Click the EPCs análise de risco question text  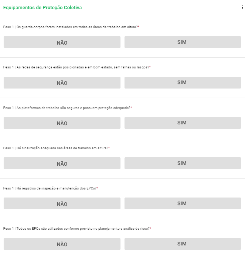pos(77,229)
